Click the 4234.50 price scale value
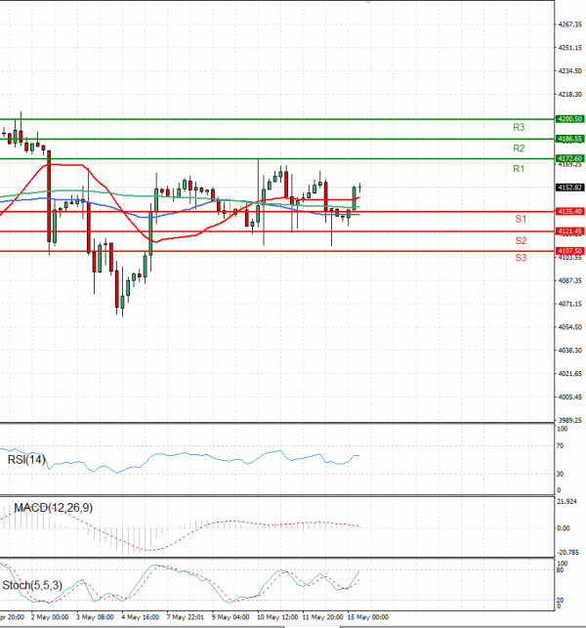This screenshot has width=586, height=628. [570, 71]
